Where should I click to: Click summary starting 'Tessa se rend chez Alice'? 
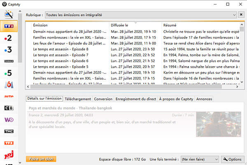coord(201,44)
